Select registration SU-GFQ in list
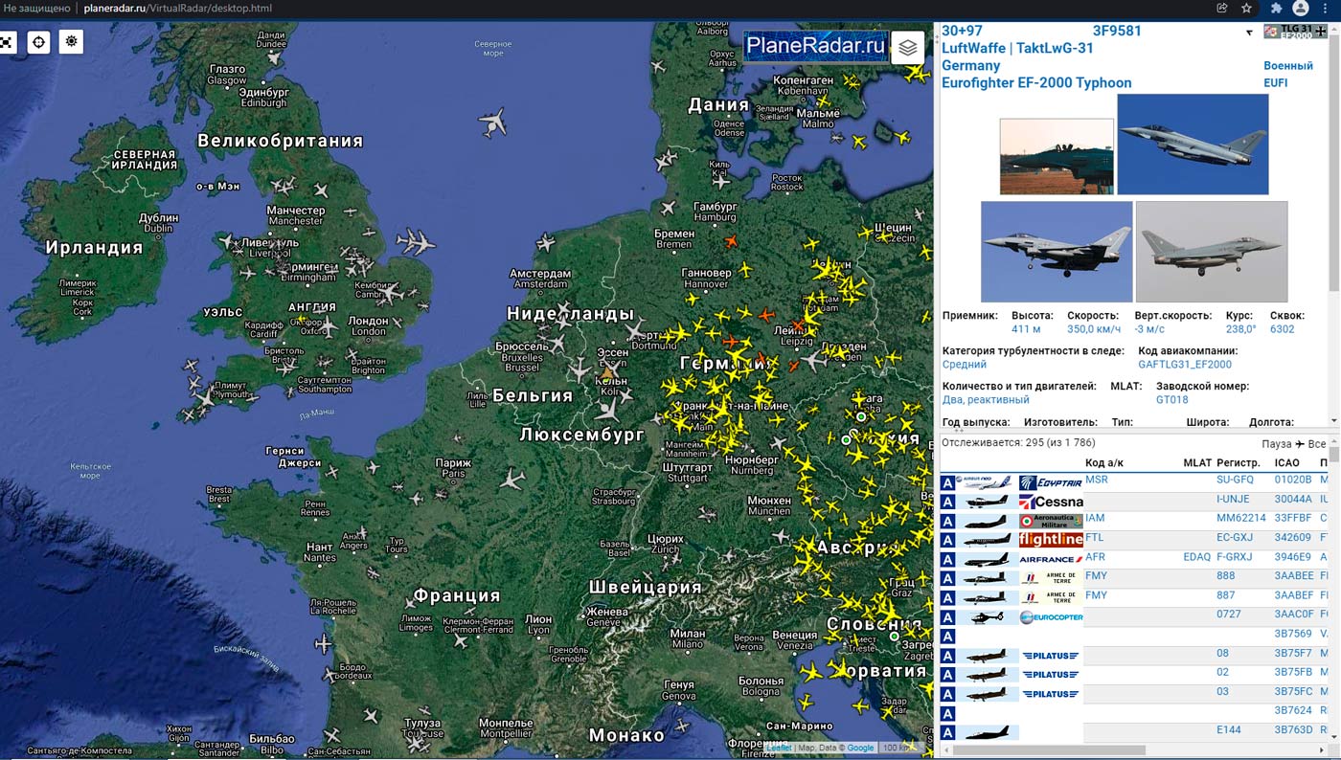This screenshot has height=760, width=1341. pos(1235,481)
